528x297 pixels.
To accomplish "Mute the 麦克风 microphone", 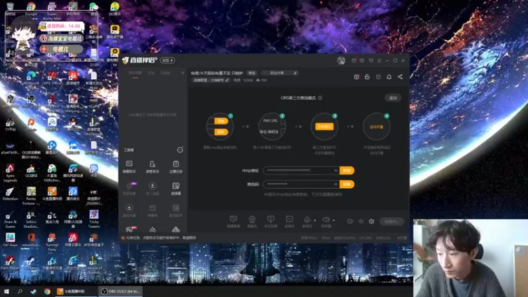I will (x=307, y=221).
